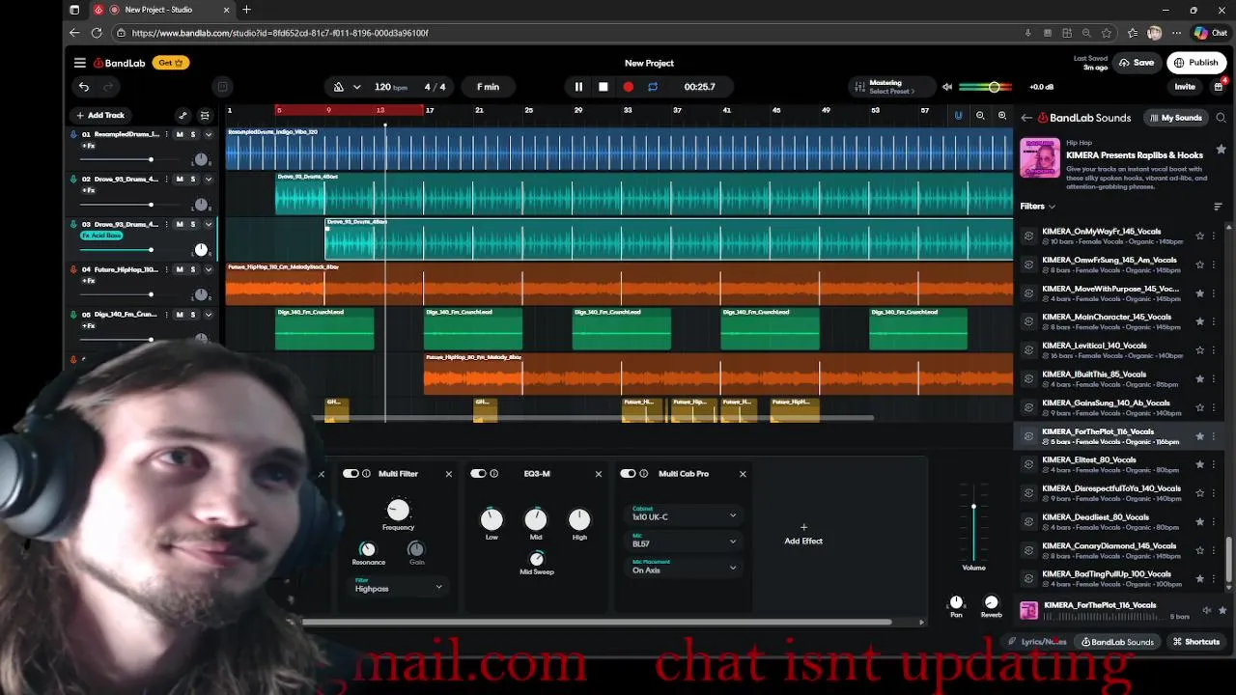Toggle EQ3-M effect on/off
Screen dimensions: 1236x695
coord(478,474)
